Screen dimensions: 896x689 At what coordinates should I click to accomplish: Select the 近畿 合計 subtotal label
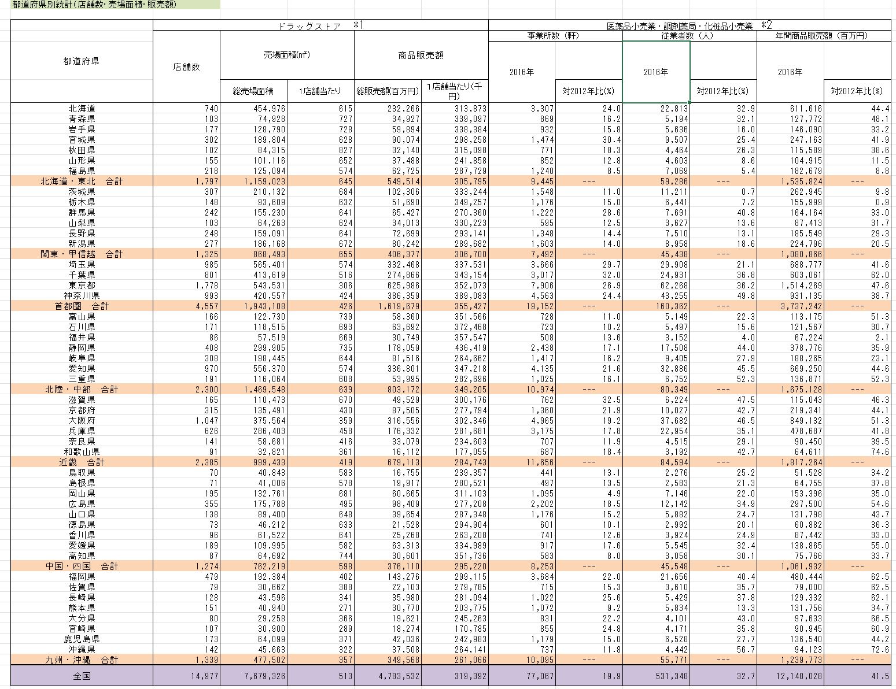[x=82, y=462]
